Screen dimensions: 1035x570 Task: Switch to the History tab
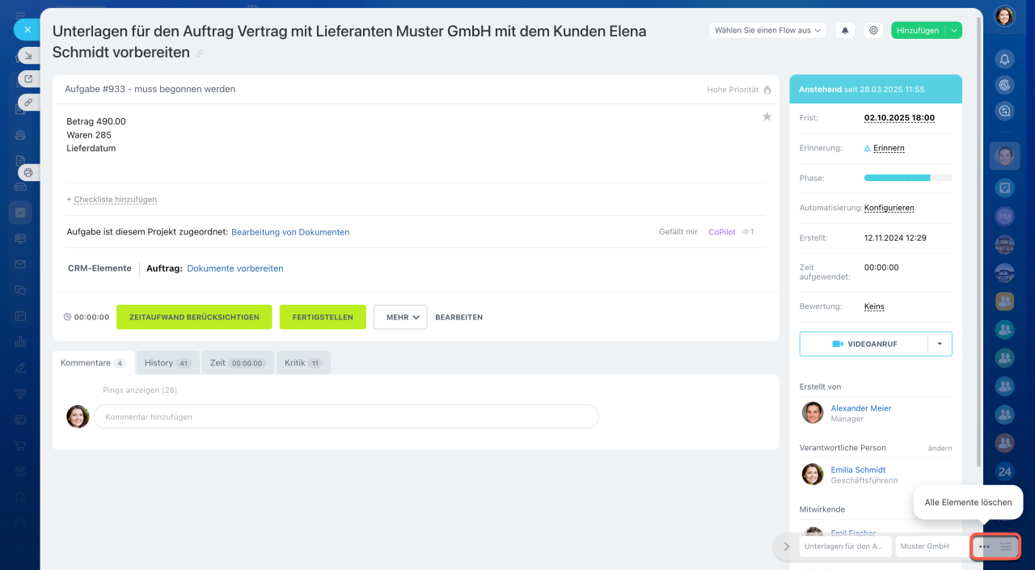[167, 363]
